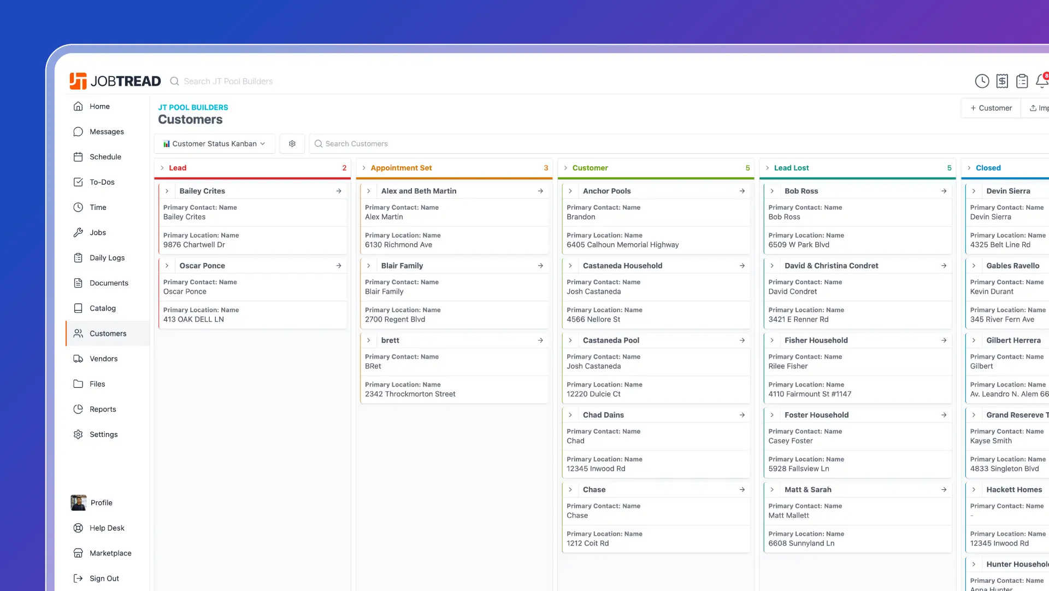Expand the Gables Ravello card chevron

pyautogui.click(x=974, y=266)
